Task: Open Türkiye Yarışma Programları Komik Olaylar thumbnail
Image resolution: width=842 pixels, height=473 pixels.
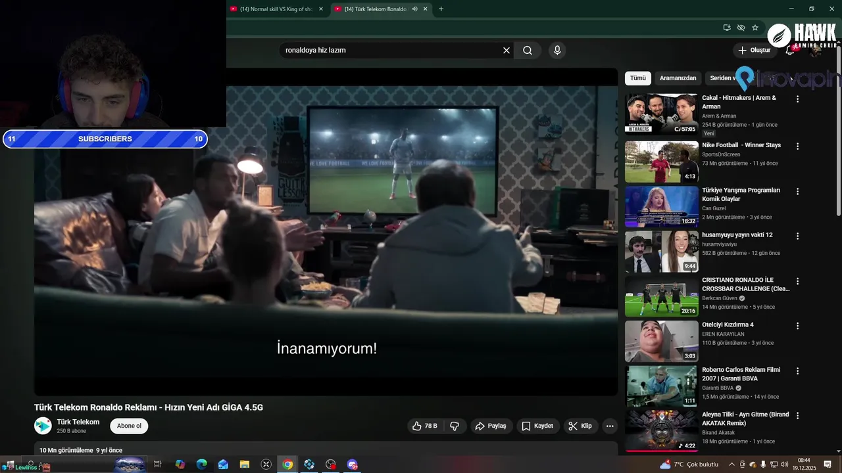Action: pos(662,206)
